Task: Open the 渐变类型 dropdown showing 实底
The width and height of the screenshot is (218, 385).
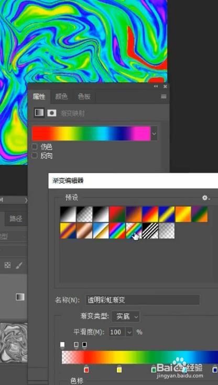Action: (126, 316)
